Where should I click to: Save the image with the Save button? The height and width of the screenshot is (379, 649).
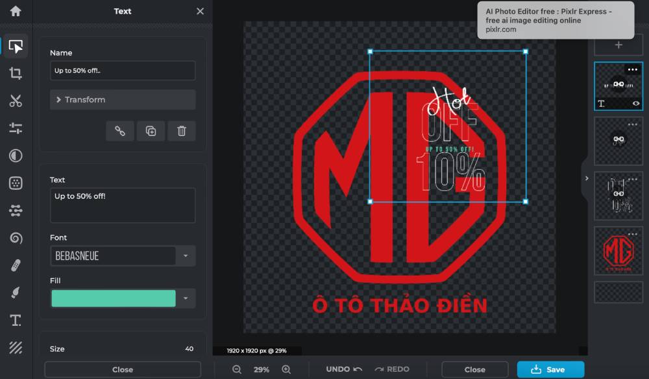[550, 369]
